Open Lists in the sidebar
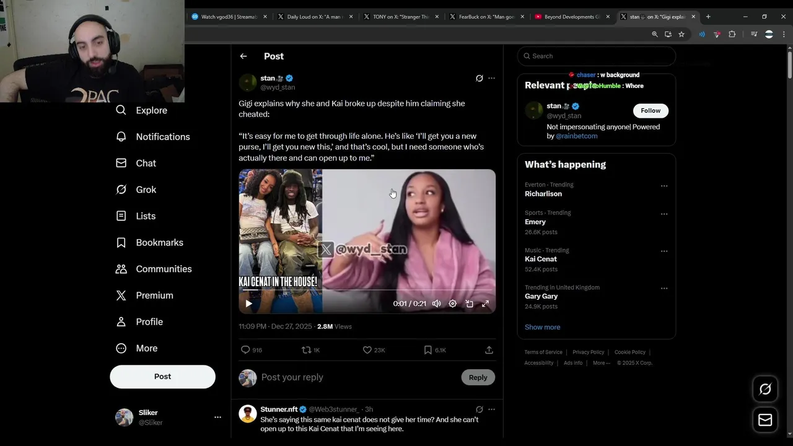Screen dimensions: 793x446 click(136, 216)
